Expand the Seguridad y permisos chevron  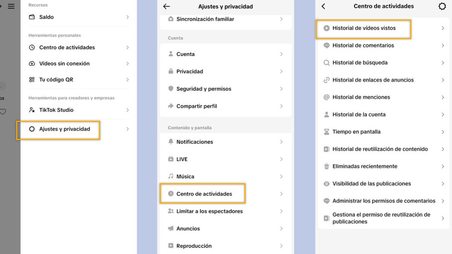click(281, 89)
